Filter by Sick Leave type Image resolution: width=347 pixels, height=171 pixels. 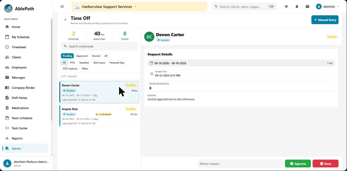99,63
